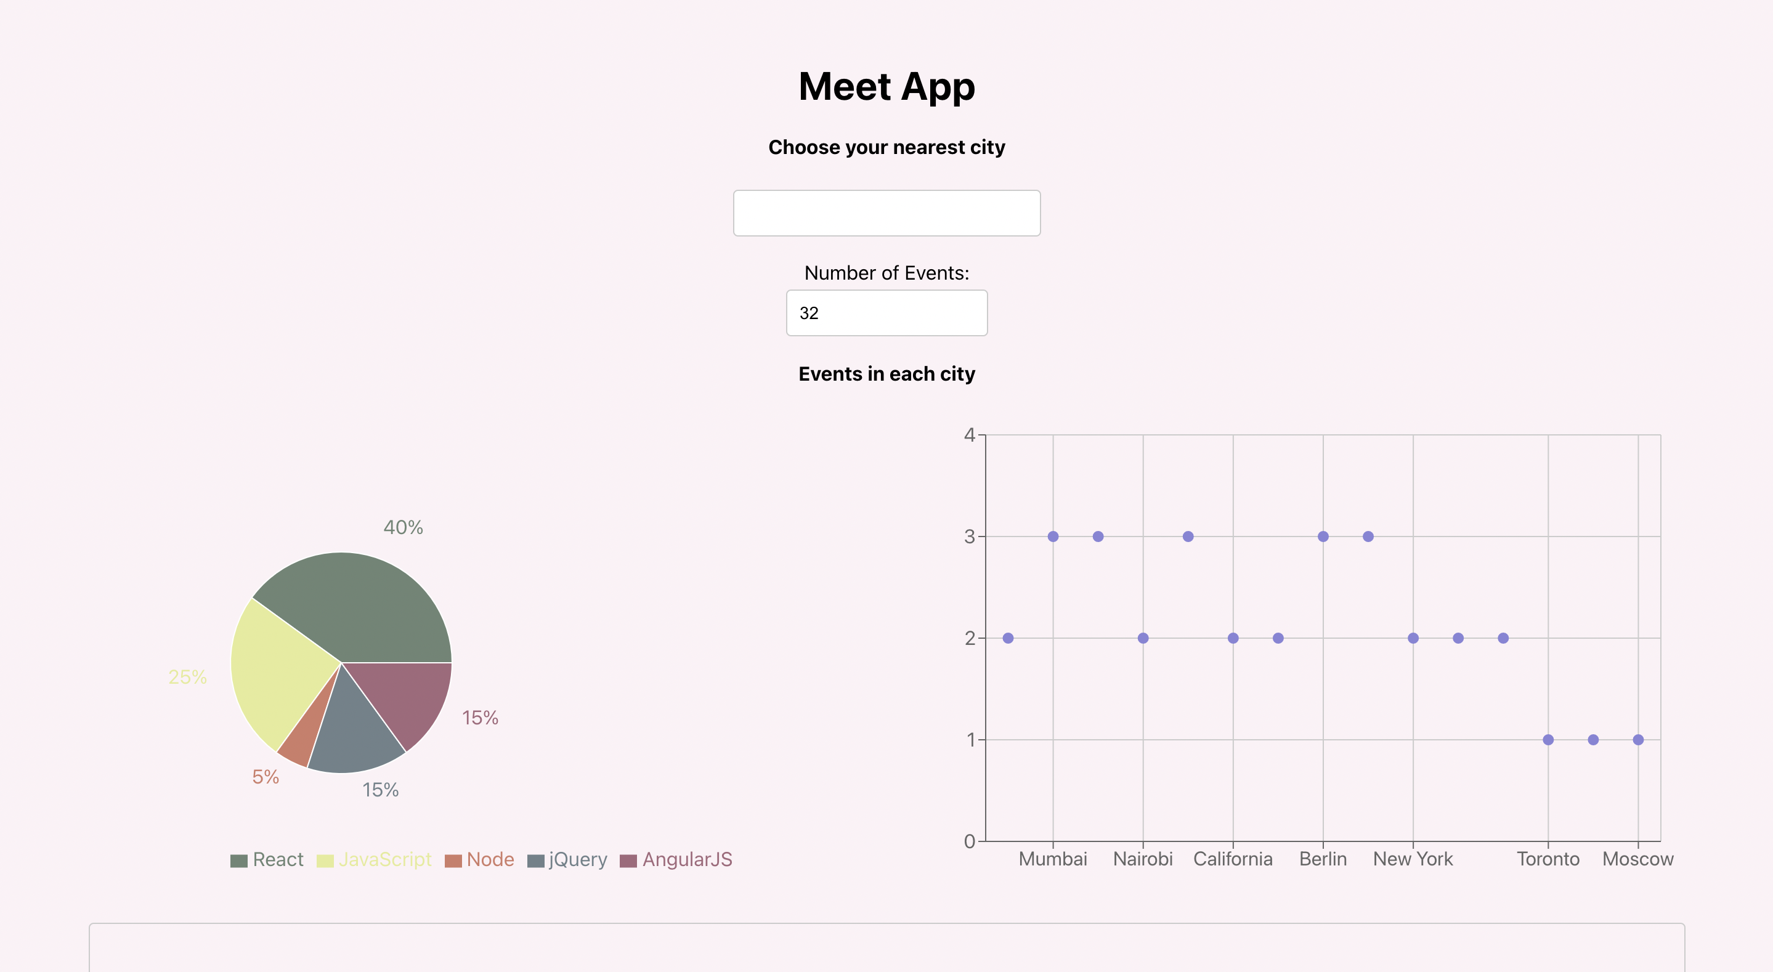Open the city suggestions input field
This screenshot has height=972, width=1773.
886,213
